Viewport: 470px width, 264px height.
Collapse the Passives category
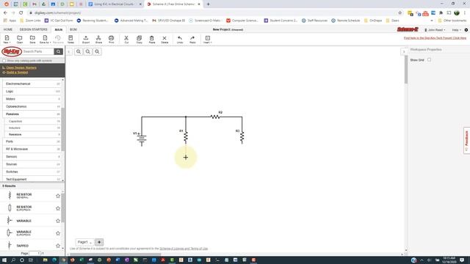(32, 114)
